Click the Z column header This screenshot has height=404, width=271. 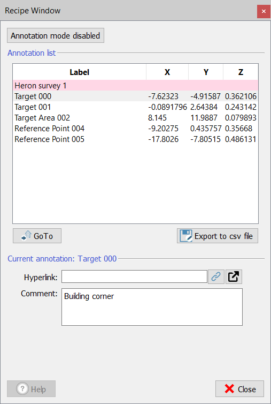point(241,72)
